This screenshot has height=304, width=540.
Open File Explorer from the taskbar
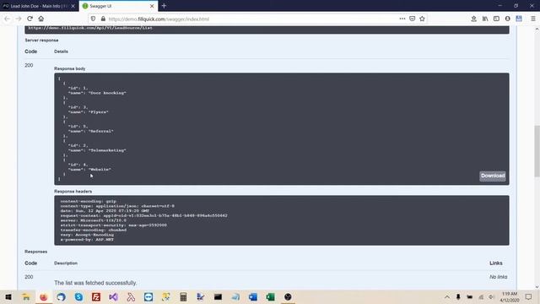pyautogui.click(x=26, y=296)
